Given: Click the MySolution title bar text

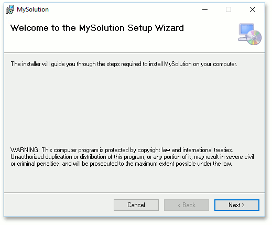Looking at the screenshot, I should [x=32, y=9].
